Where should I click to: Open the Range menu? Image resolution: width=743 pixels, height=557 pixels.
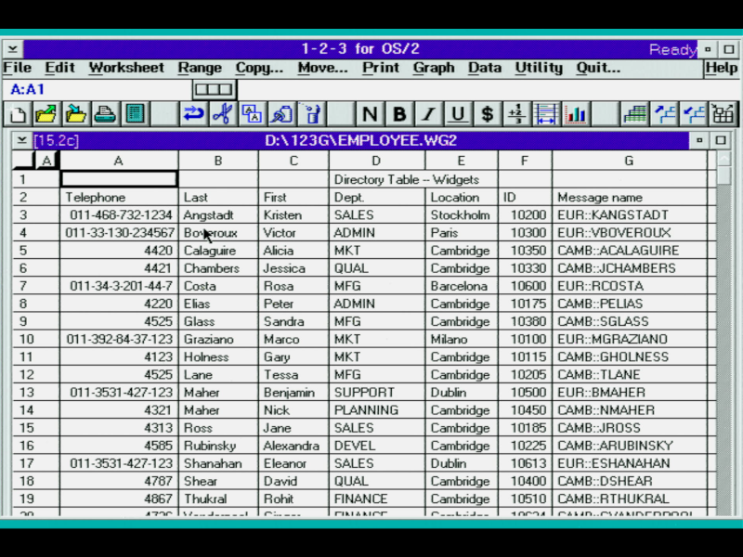pos(200,68)
